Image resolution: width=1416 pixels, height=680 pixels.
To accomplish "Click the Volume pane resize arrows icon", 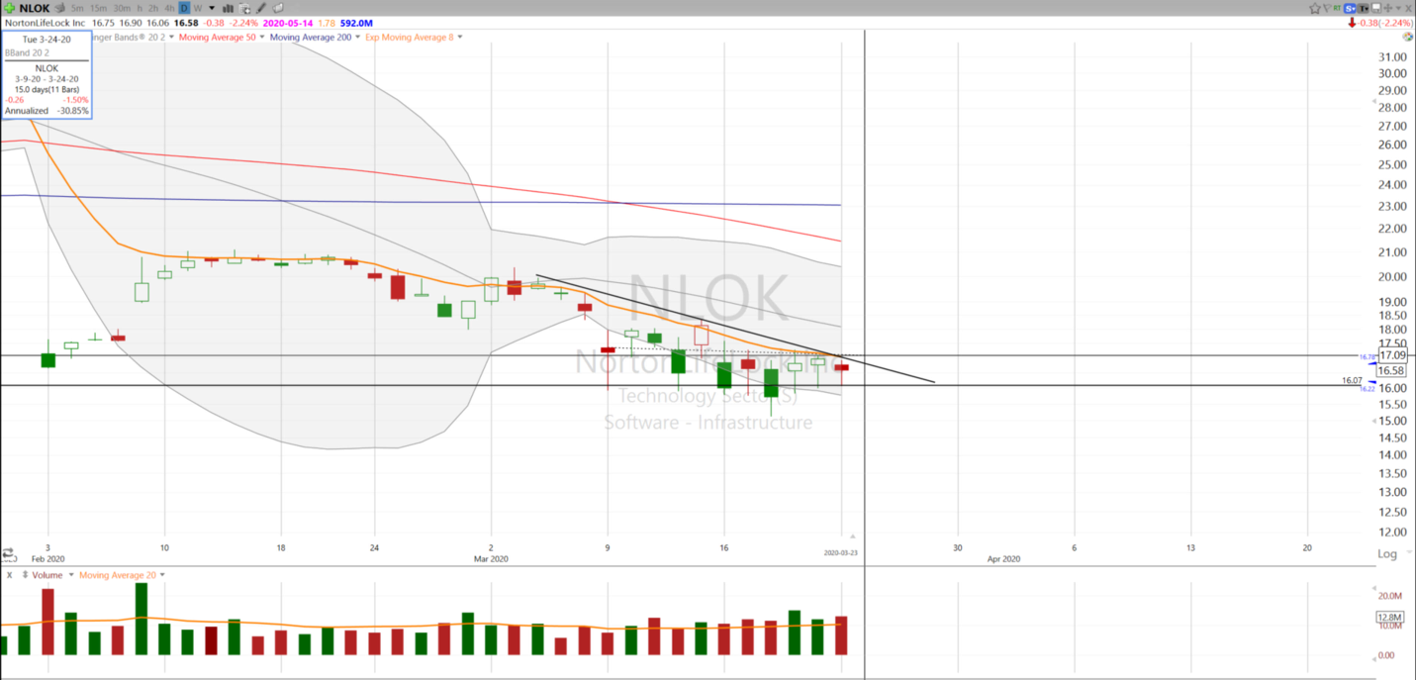I will tap(24, 575).
